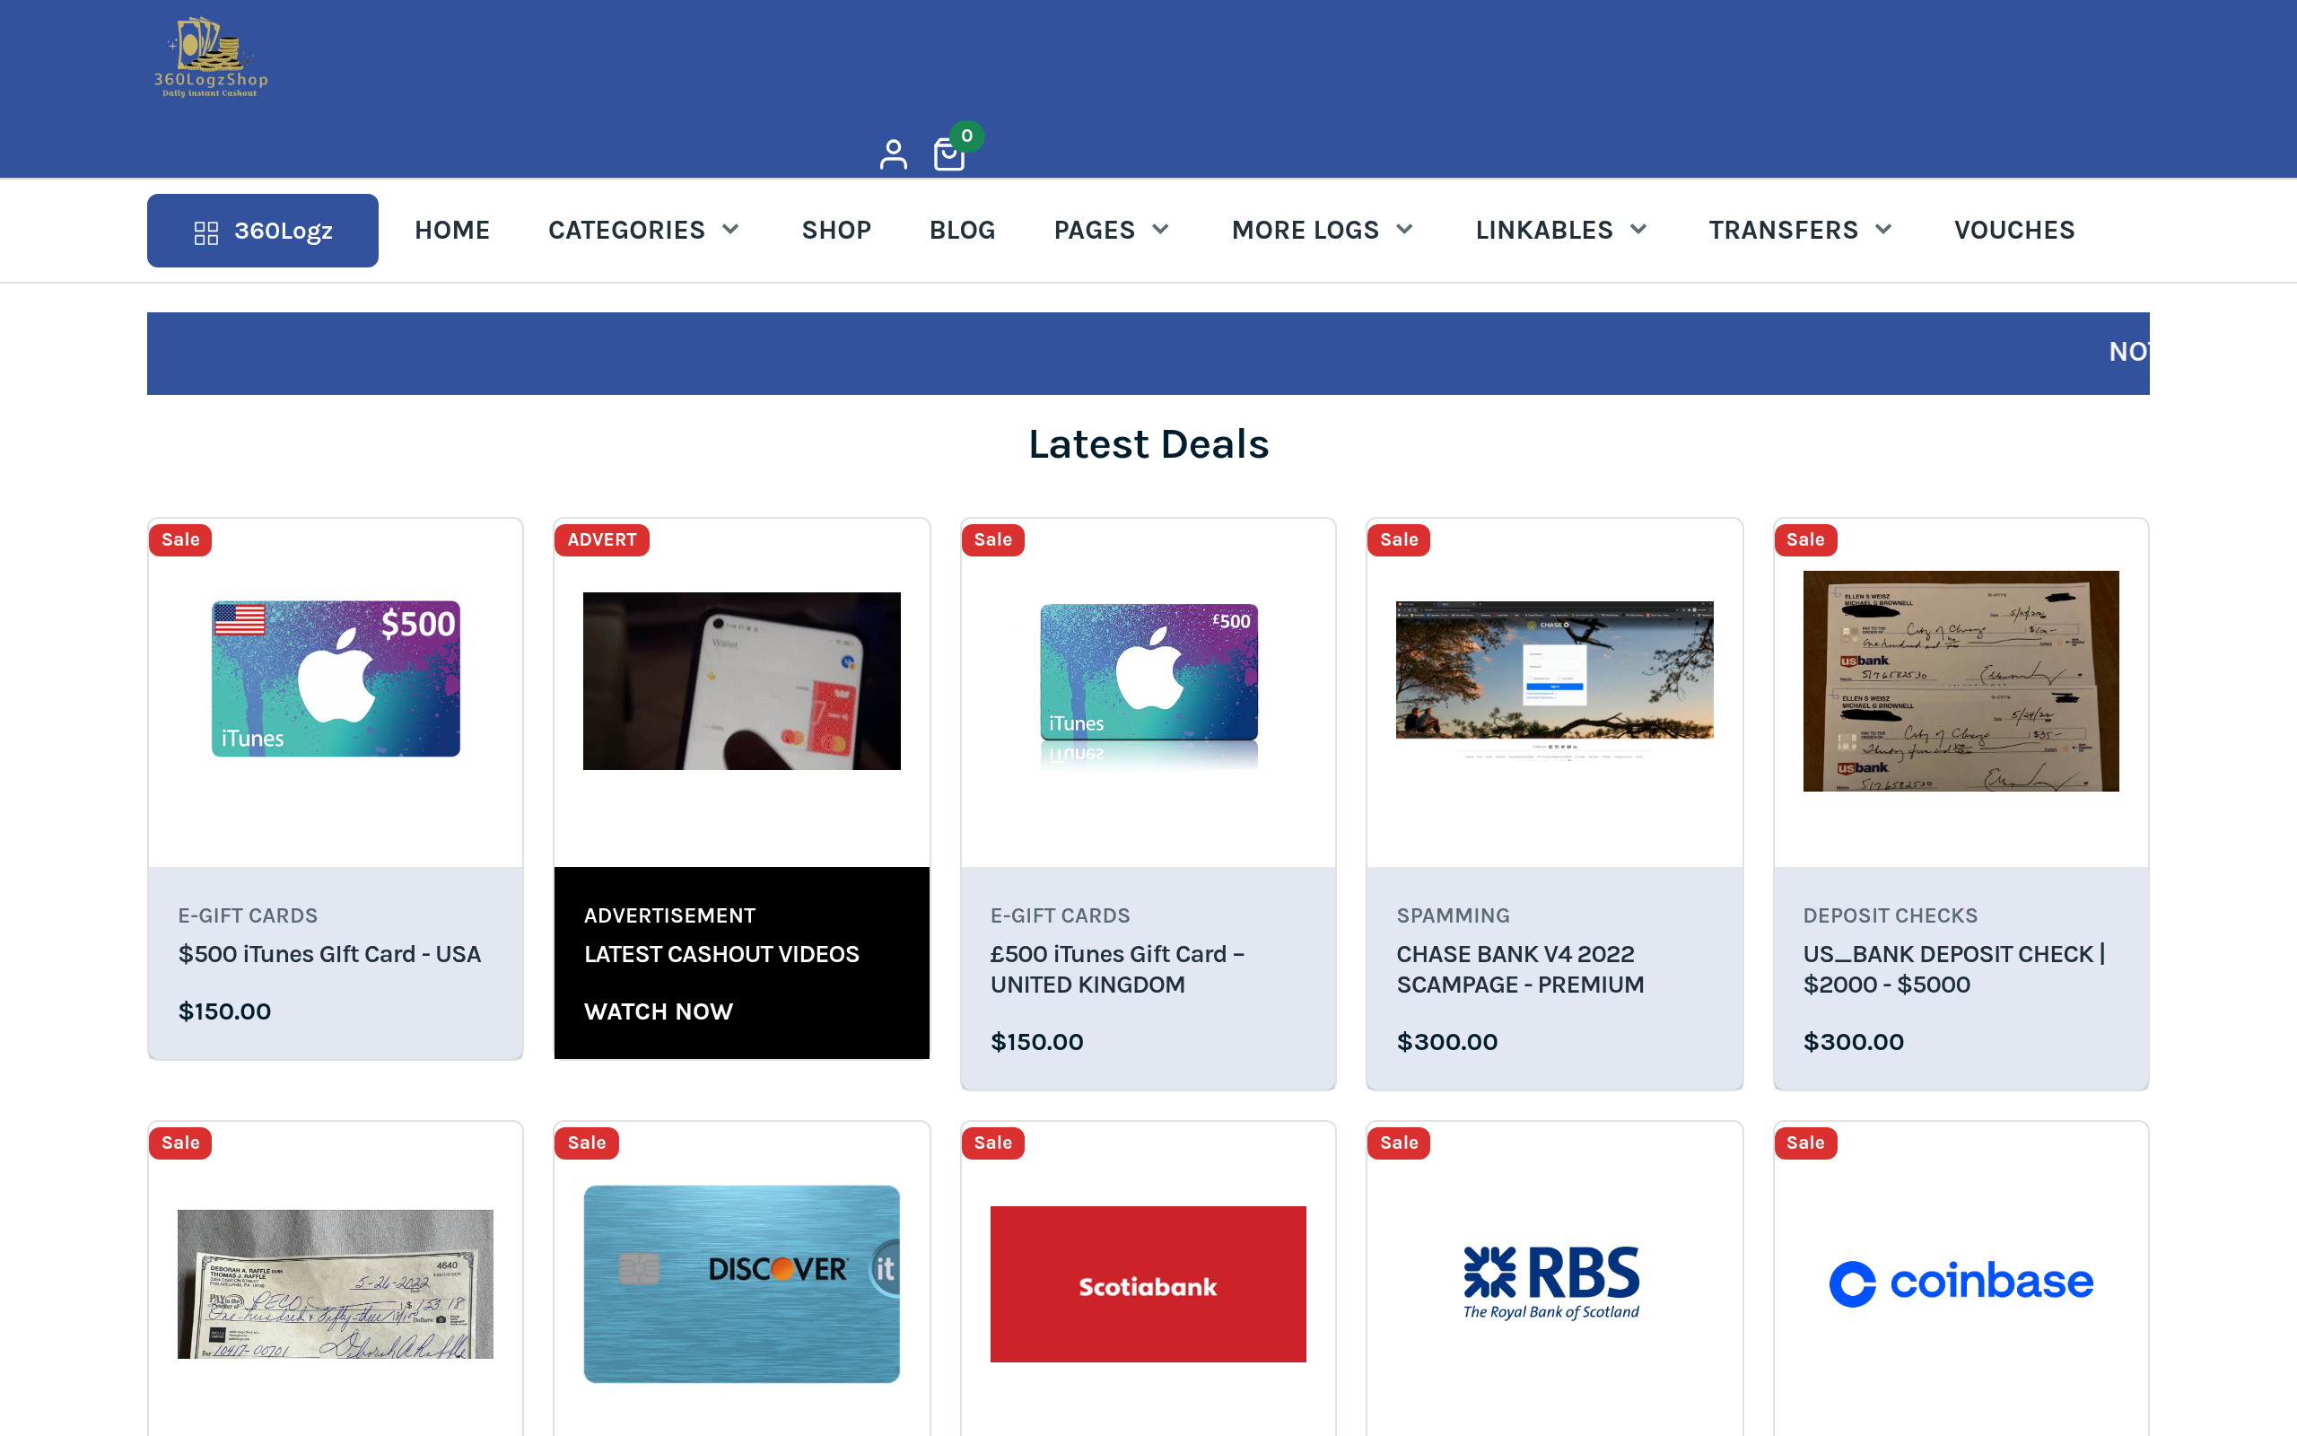Expand the LINKABLES dropdown
Screen dimensions: 2297x1436
1559,230
